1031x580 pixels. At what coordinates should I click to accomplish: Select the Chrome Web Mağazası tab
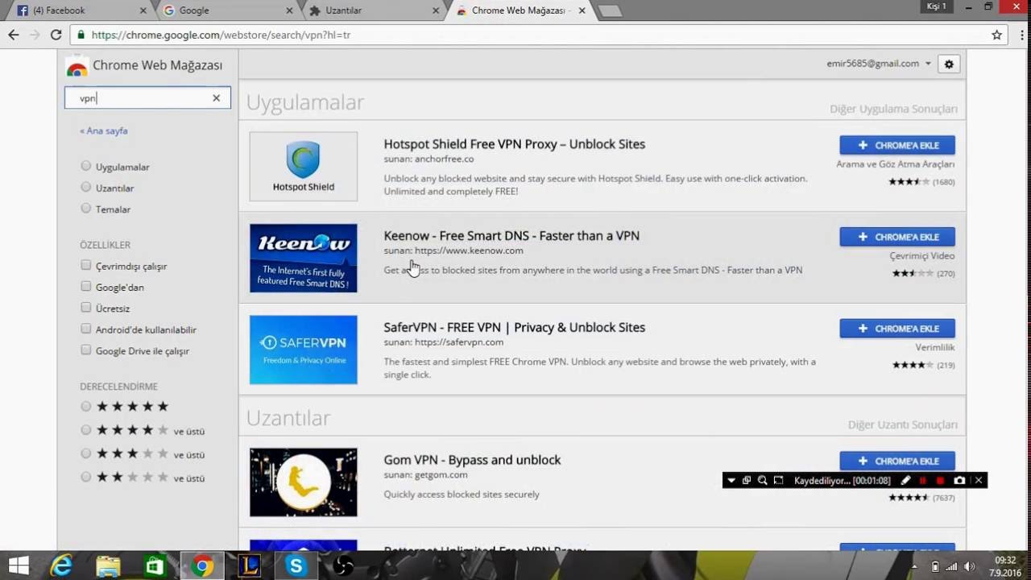[520, 10]
